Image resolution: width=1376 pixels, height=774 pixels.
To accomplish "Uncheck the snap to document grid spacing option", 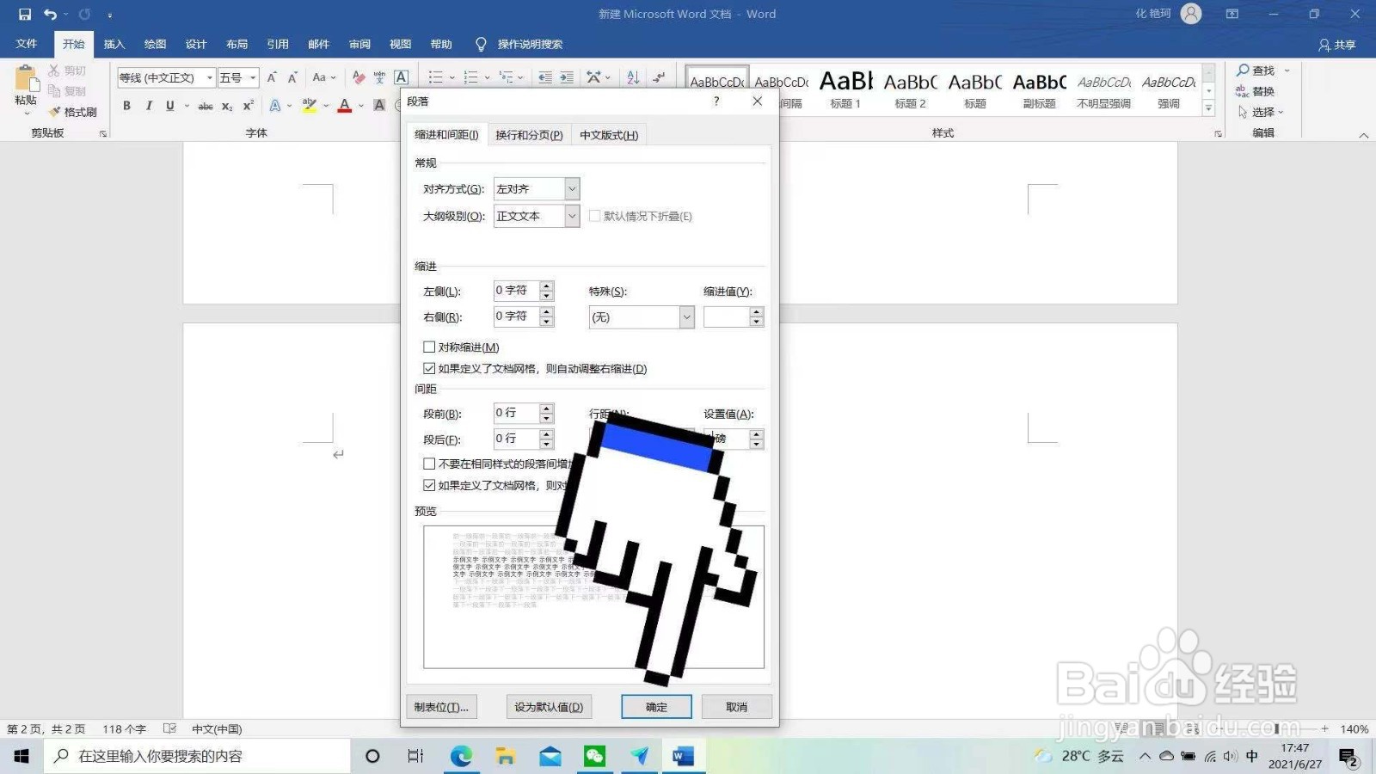I will (x=429, y=485).
